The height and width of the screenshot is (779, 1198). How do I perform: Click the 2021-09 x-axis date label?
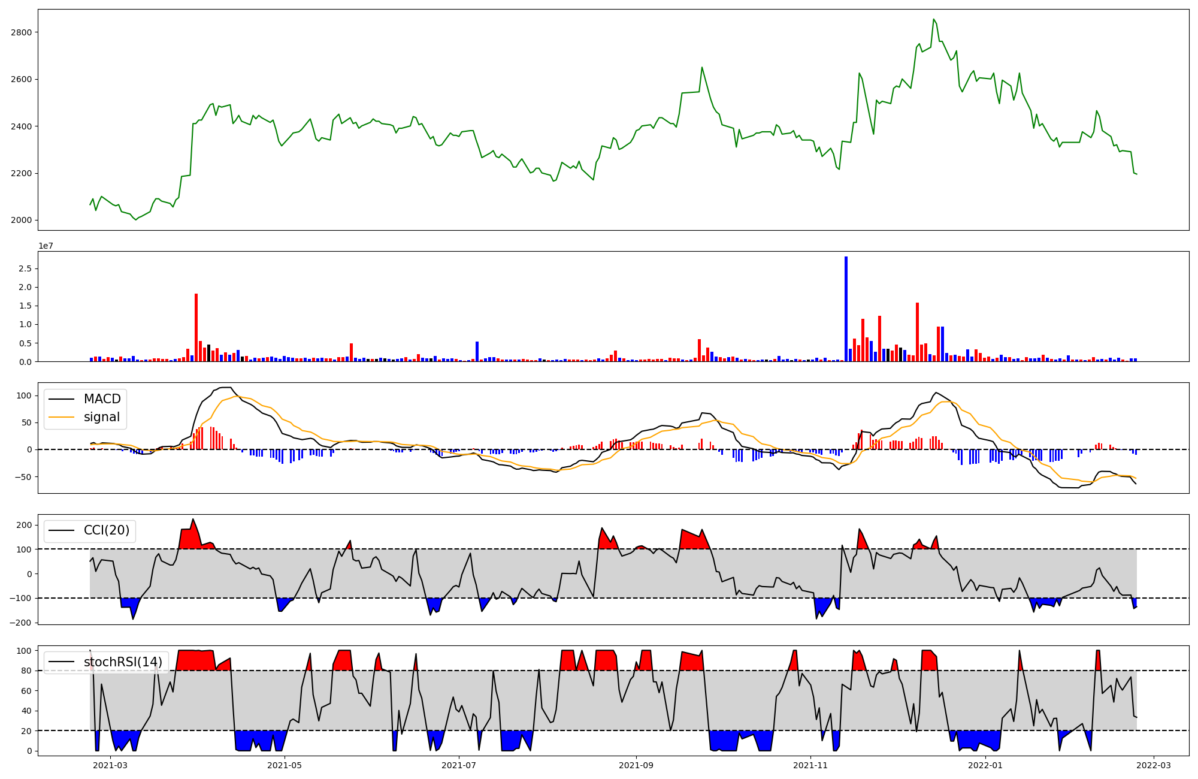click(x=636, y=765)
